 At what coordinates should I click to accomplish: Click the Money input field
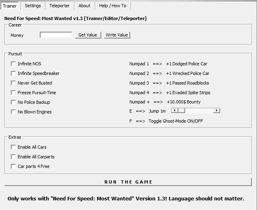coord(56,35)
